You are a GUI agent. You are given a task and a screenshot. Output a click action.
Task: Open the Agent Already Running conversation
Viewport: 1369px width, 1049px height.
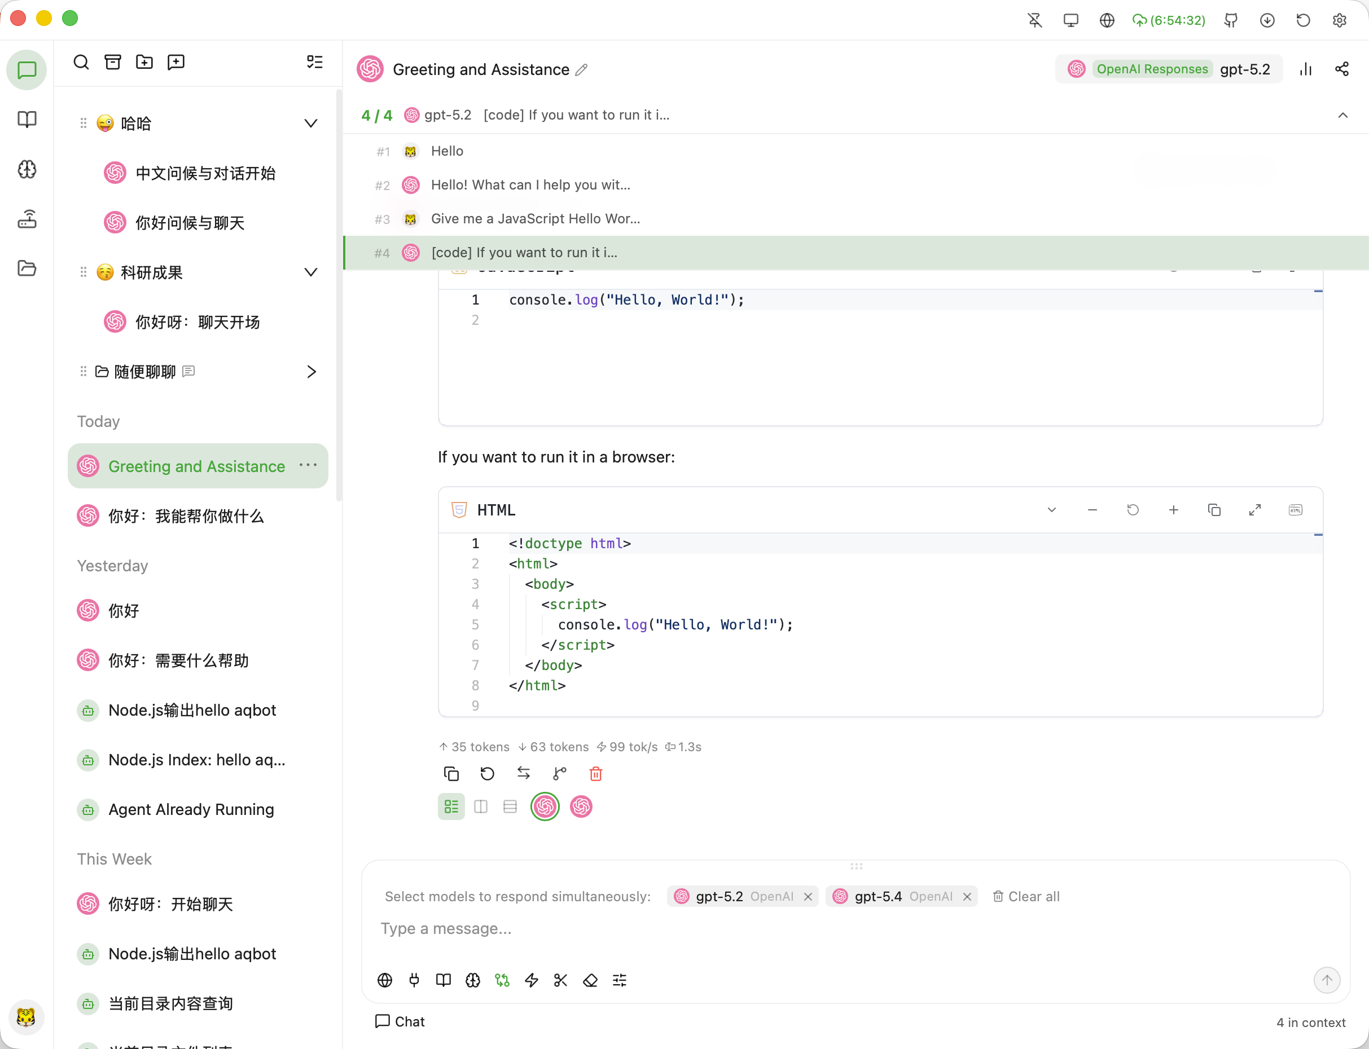[x=191, y=810]
